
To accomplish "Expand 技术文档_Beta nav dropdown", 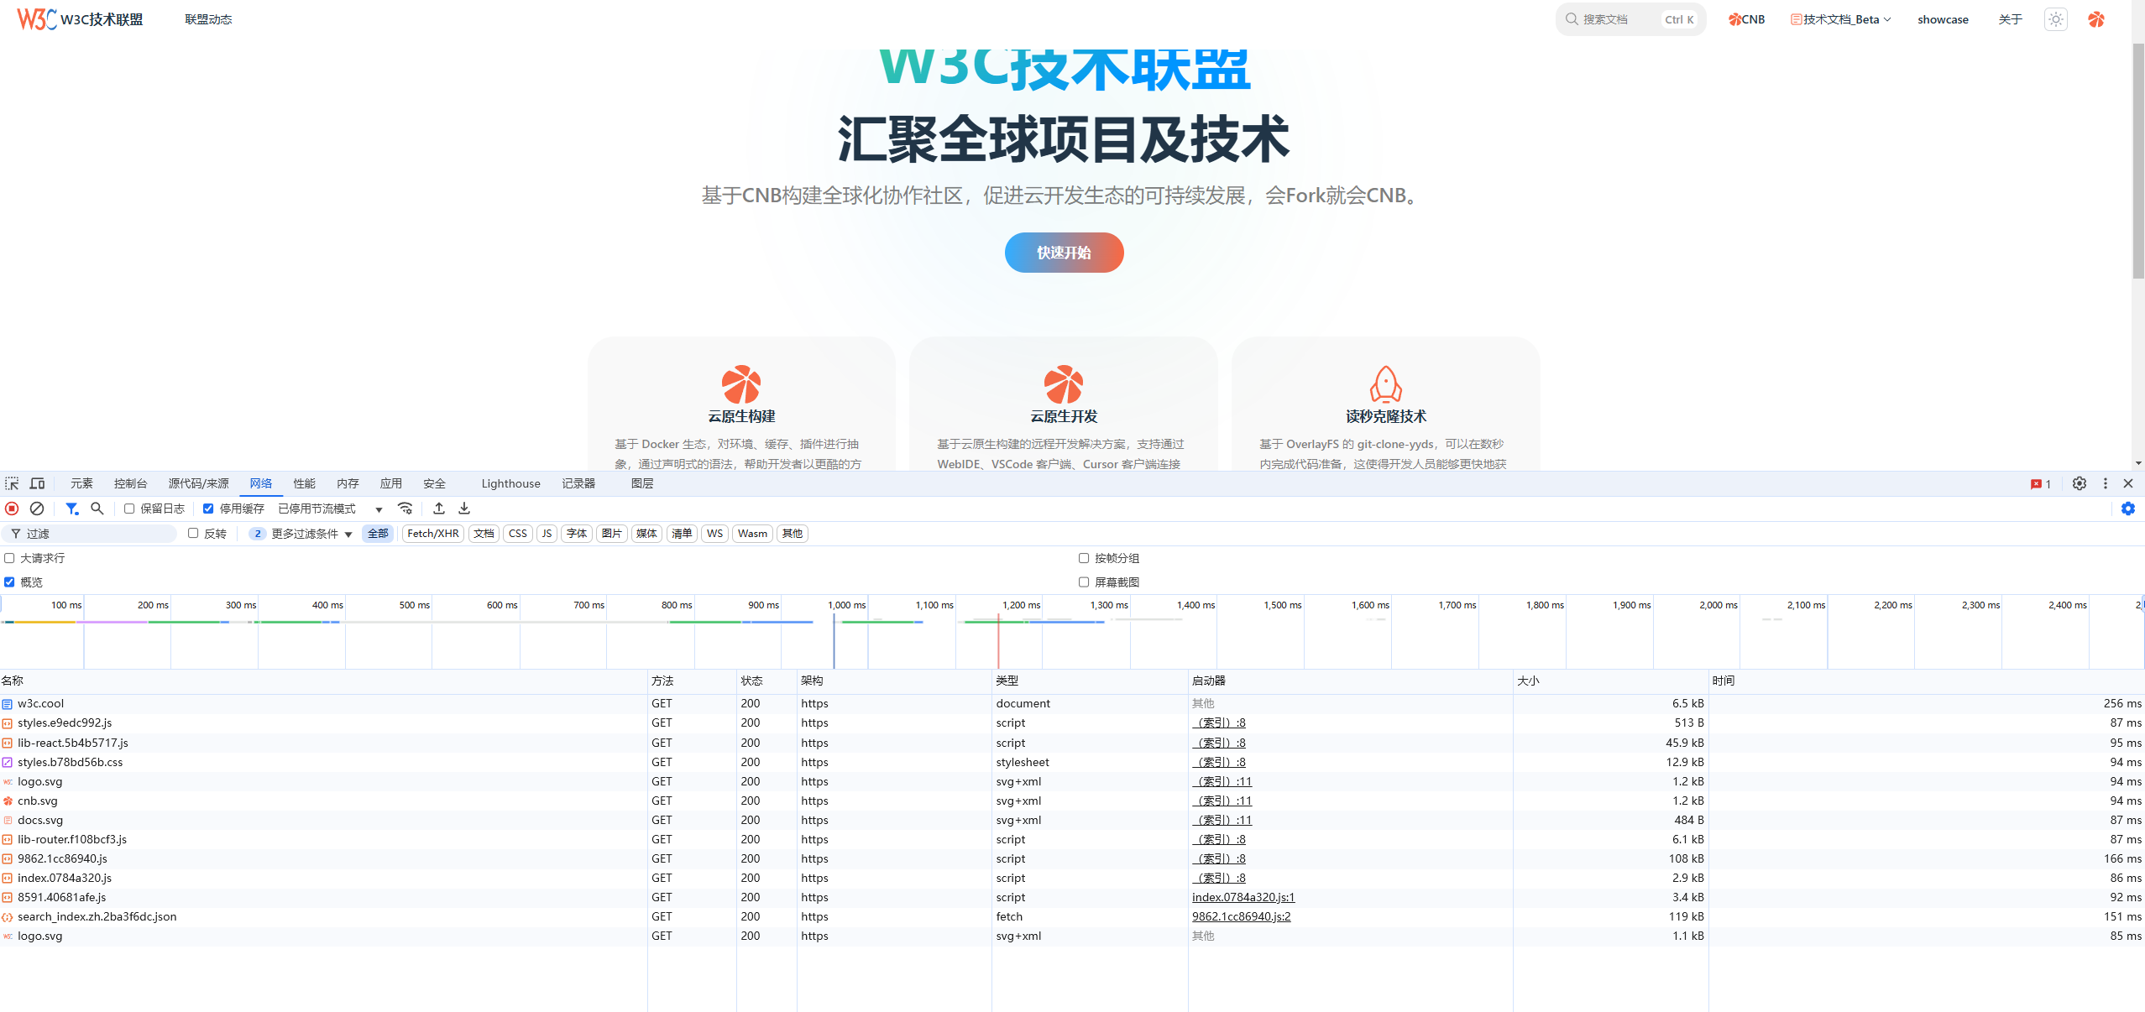I will (x=1840, y=19).
